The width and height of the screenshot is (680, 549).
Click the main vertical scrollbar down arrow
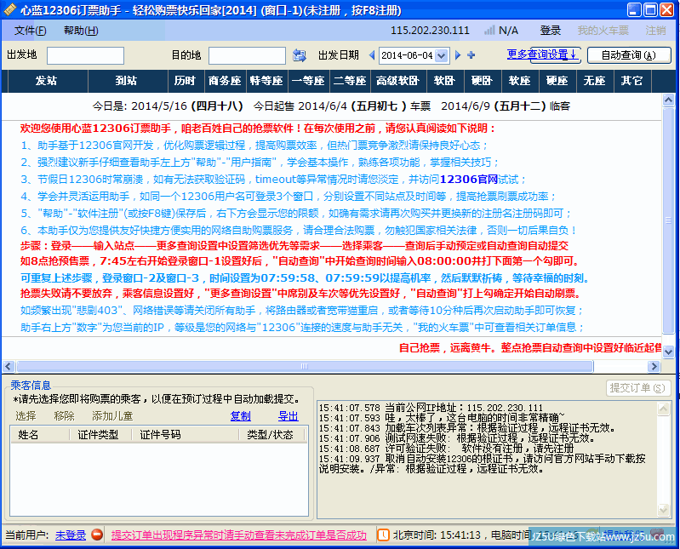pyautogui.click(x=668, y=352)
